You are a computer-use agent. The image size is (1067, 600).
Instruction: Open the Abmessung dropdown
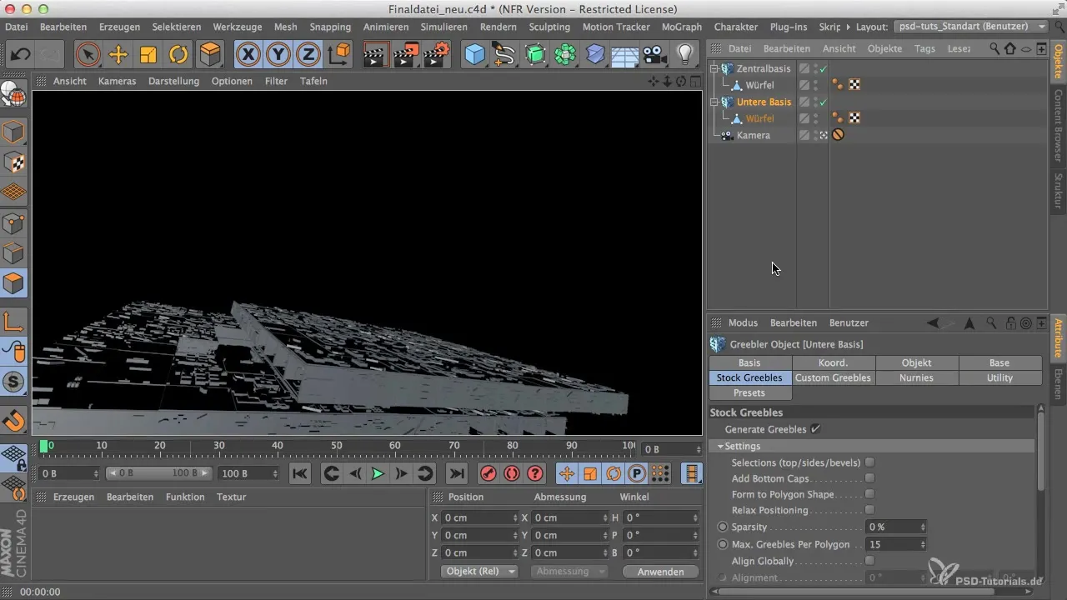pyautogui.click(x=571, y=572)
